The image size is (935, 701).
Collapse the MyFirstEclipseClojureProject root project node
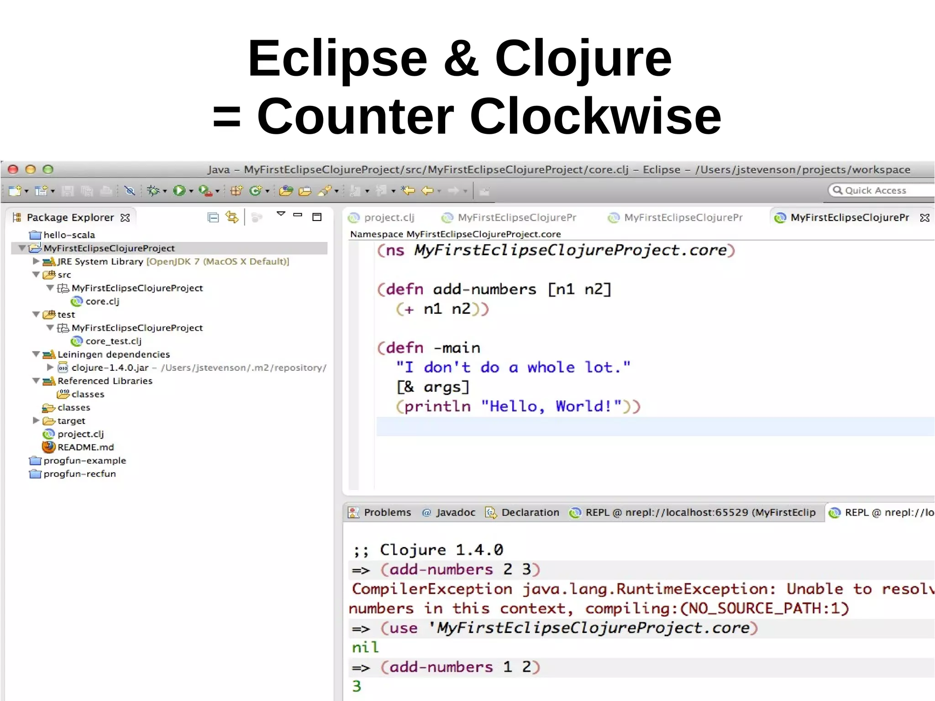[x=21, y=248]
